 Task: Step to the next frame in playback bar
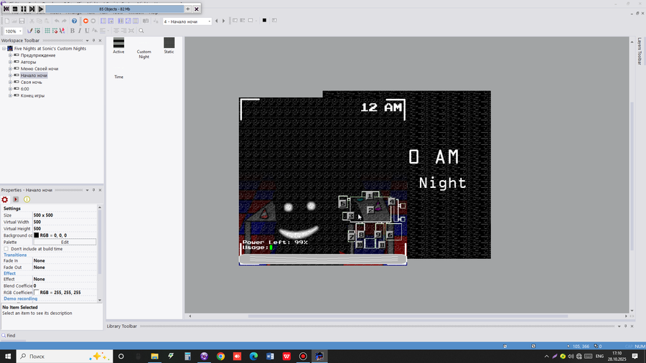point(32,9)
